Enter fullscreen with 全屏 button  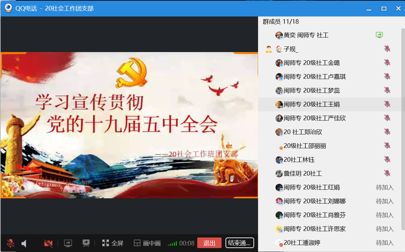coord(113,243)
